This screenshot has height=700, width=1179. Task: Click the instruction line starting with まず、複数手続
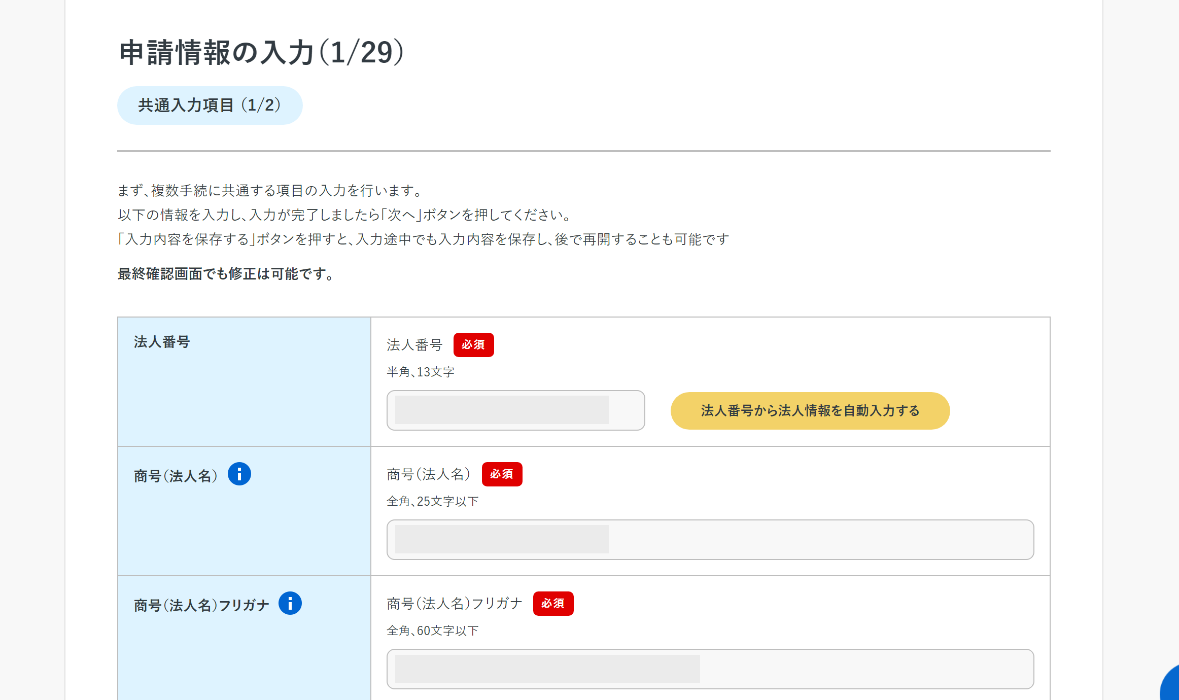(x=270, y=191)
